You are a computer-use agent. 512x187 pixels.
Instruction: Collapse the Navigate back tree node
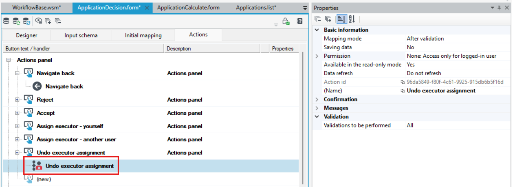coord(17,73)
